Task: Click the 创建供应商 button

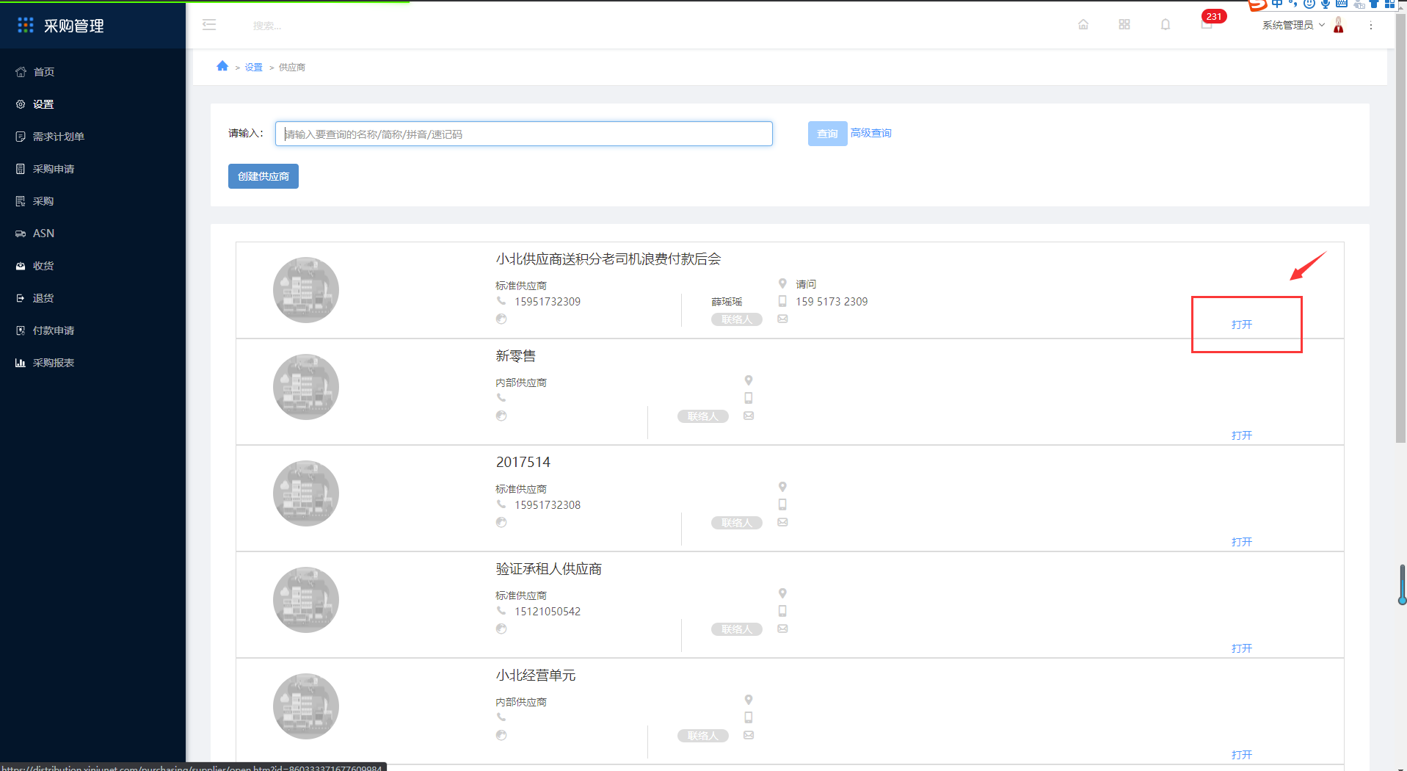Action: 263,176
